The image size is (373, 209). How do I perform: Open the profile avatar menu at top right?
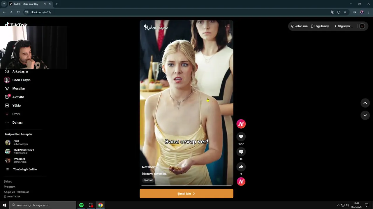(x=362, y=26)
